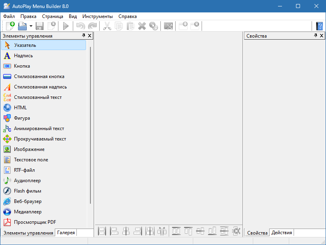Screen dimensions: 326x245
Task: Click the controls list vertical scrollbar
Action: click(90, 125)
